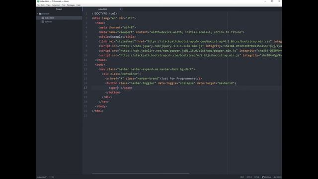
Task: Click the index.html file icon in tree
Action: (43, 18)
